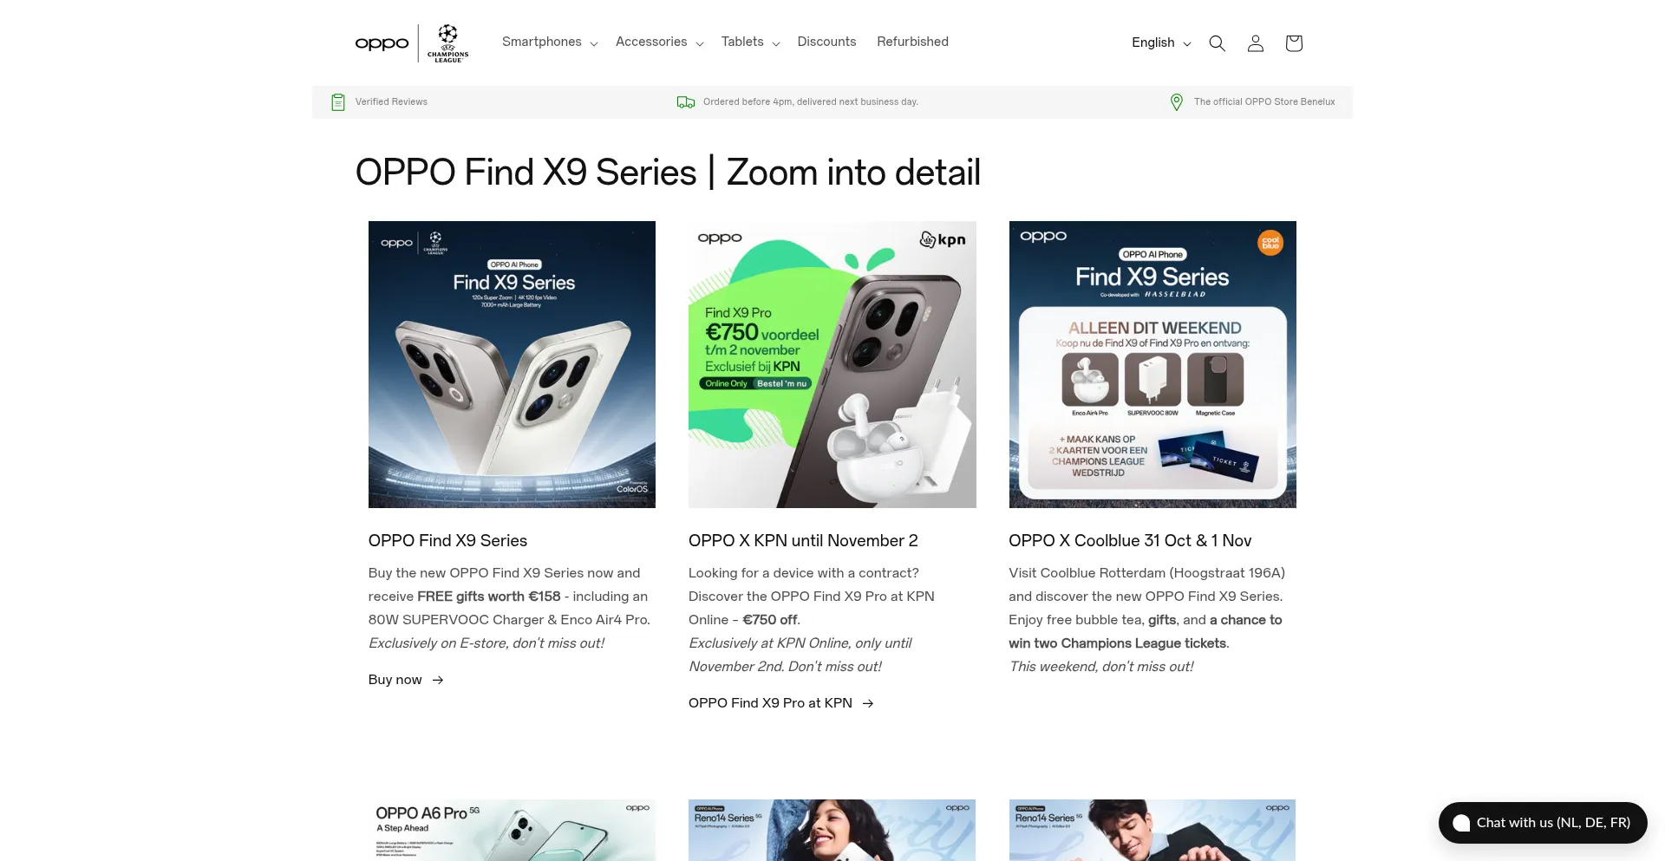Click the delivery truck icon
Screen dimensions: 1665x861
(686, 102)
